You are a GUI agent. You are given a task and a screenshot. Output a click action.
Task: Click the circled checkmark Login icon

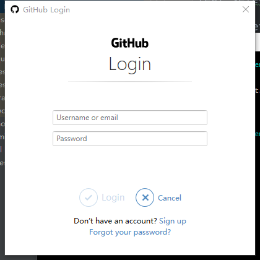pyautogui.click(x=89, y=197)
